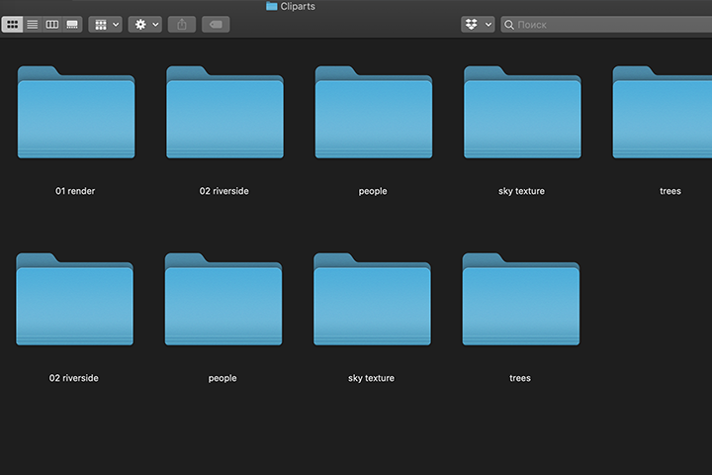
Task: Switch to gallery view
Action: pos(72,25)
